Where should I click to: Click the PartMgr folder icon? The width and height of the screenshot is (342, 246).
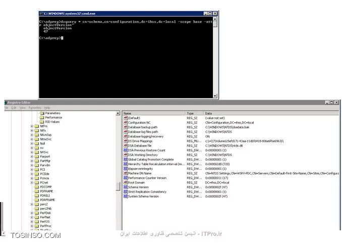[x=37, y=161]
